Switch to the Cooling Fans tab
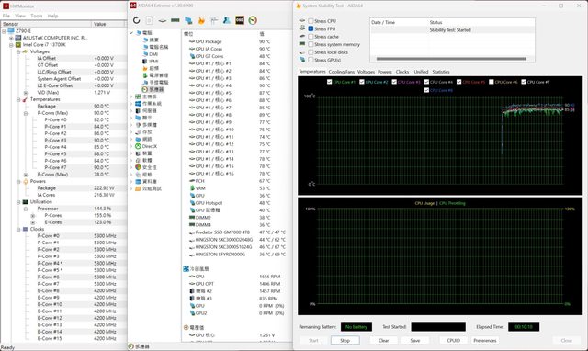The width and height of the screenshot is (588, 351). tap(341, 72)
